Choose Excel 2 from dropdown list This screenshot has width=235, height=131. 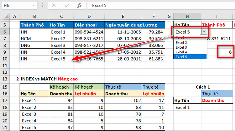[x=190, y=43]
